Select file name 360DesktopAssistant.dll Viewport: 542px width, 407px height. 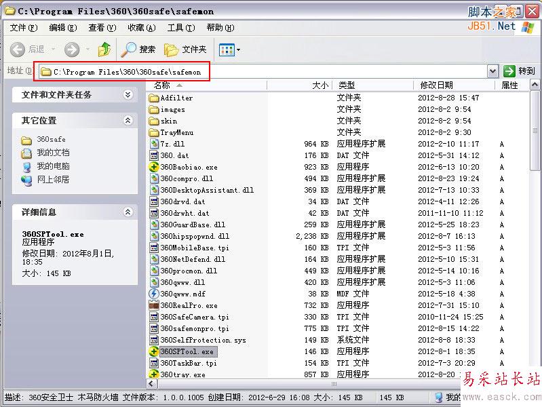click(x=207, y=190)
